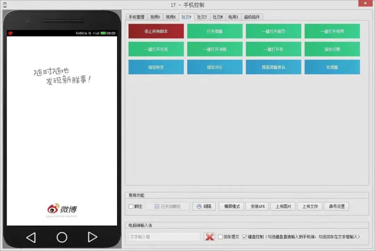375x251 pixels.
Task: Click the 上传图片 button
Action: [283, 206]
